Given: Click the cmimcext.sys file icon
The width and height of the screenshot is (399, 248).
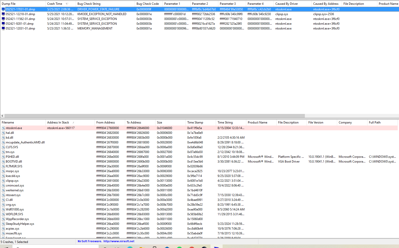Looking at the screenshot, I should click(4, 185).
